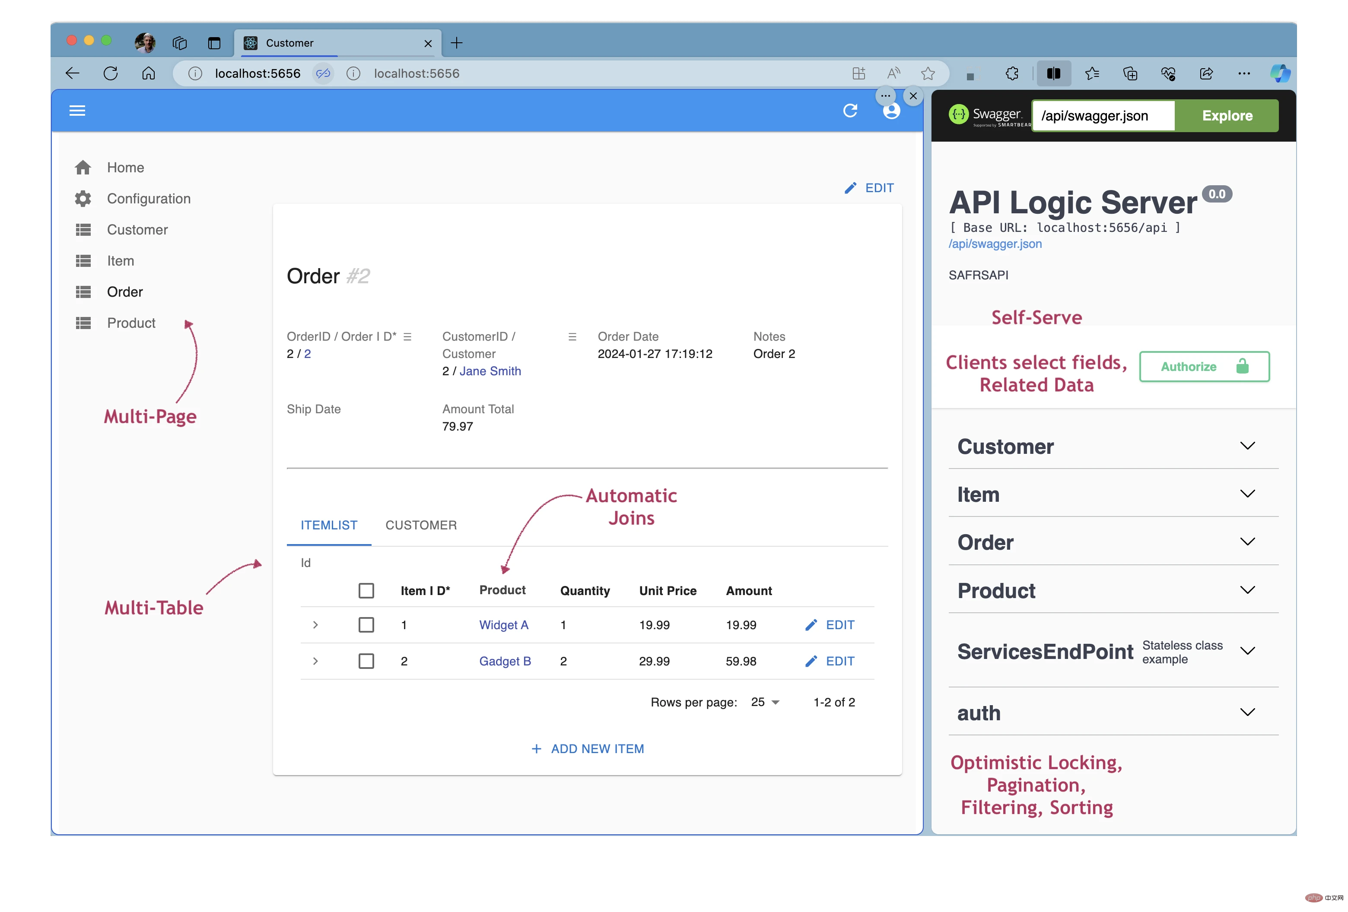Expand the Gadget B item row
The width and height of the screenshot is (1348, 912).
pos(315,661)
